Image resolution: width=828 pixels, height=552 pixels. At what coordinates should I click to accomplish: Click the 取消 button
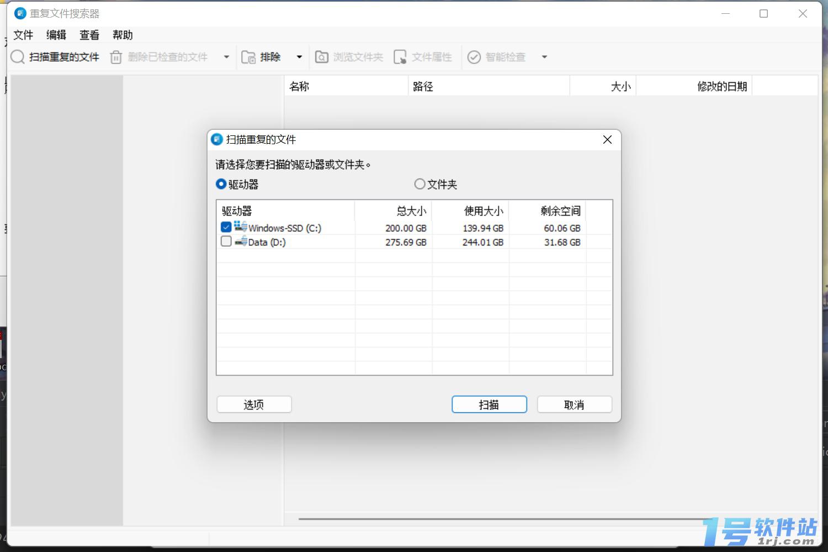pos(574,404)
